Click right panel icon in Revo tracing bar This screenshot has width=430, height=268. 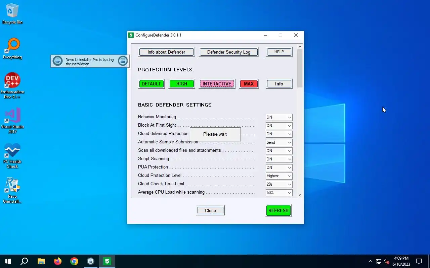[x=123, y=61]
